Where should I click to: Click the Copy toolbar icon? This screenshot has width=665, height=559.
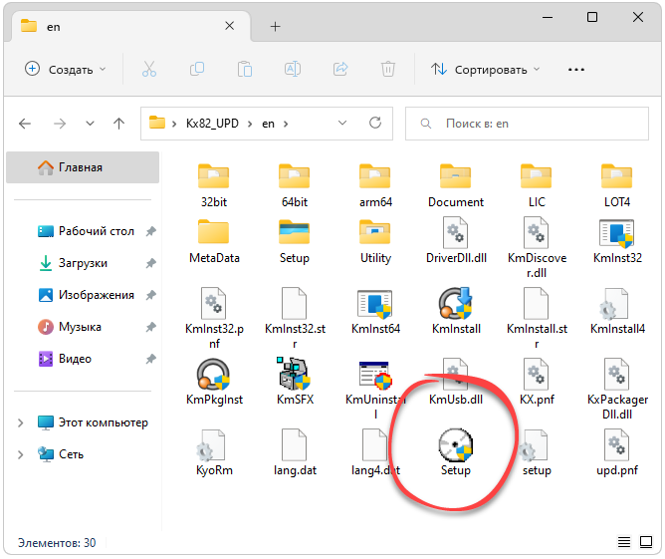197,69
